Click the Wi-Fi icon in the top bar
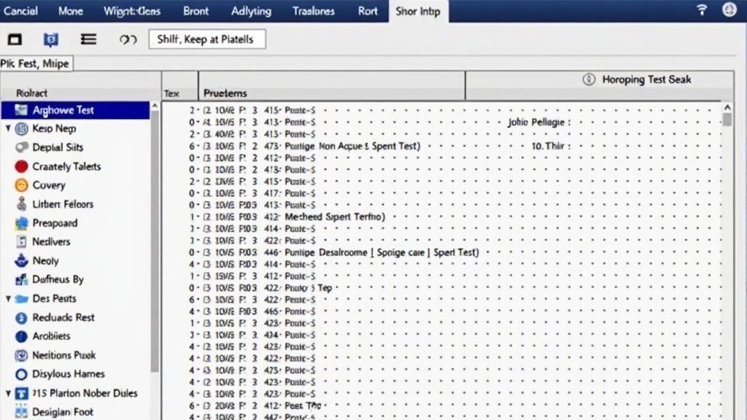 703,10
